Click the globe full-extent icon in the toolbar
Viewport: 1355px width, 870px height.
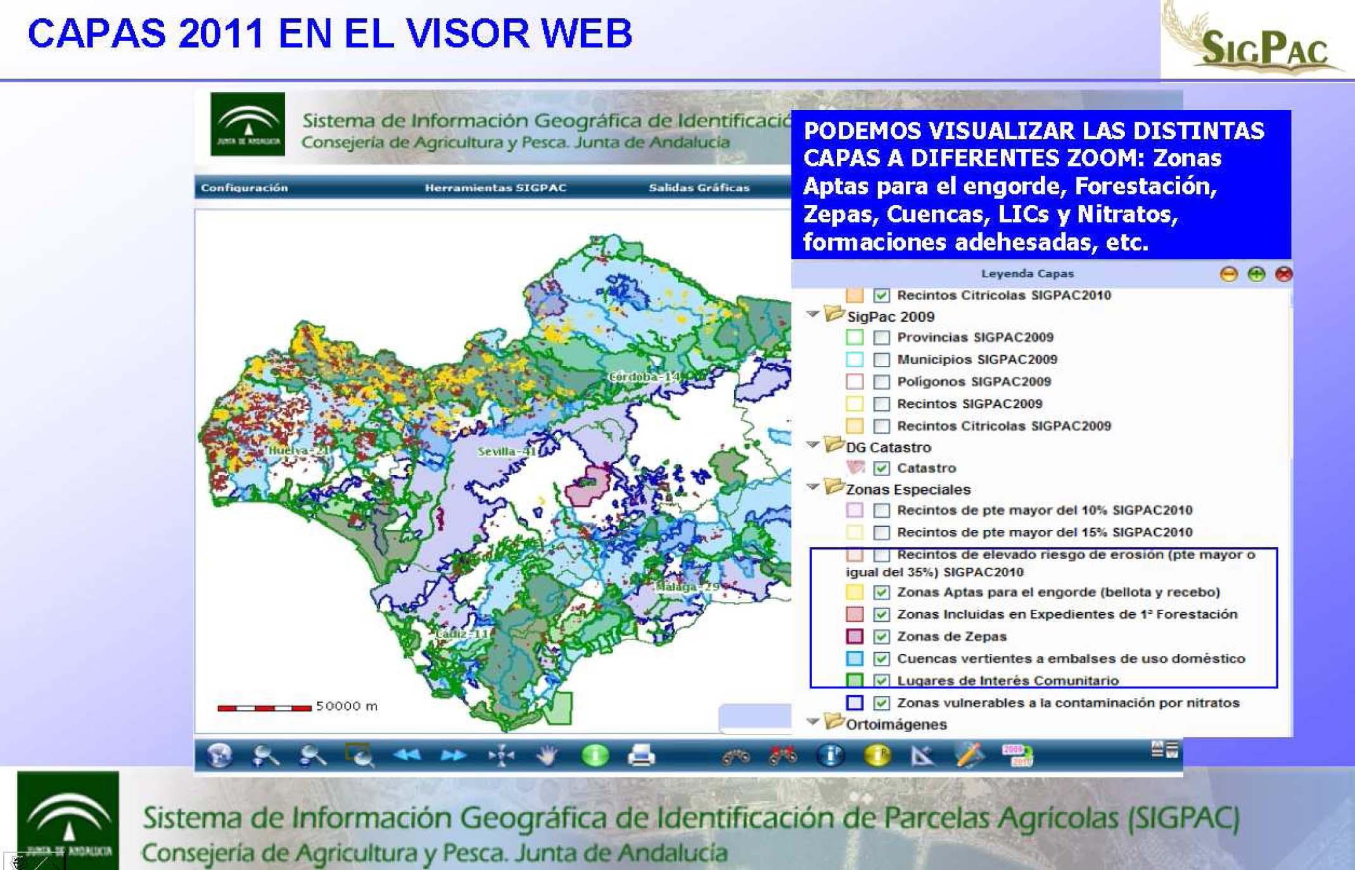219,755
